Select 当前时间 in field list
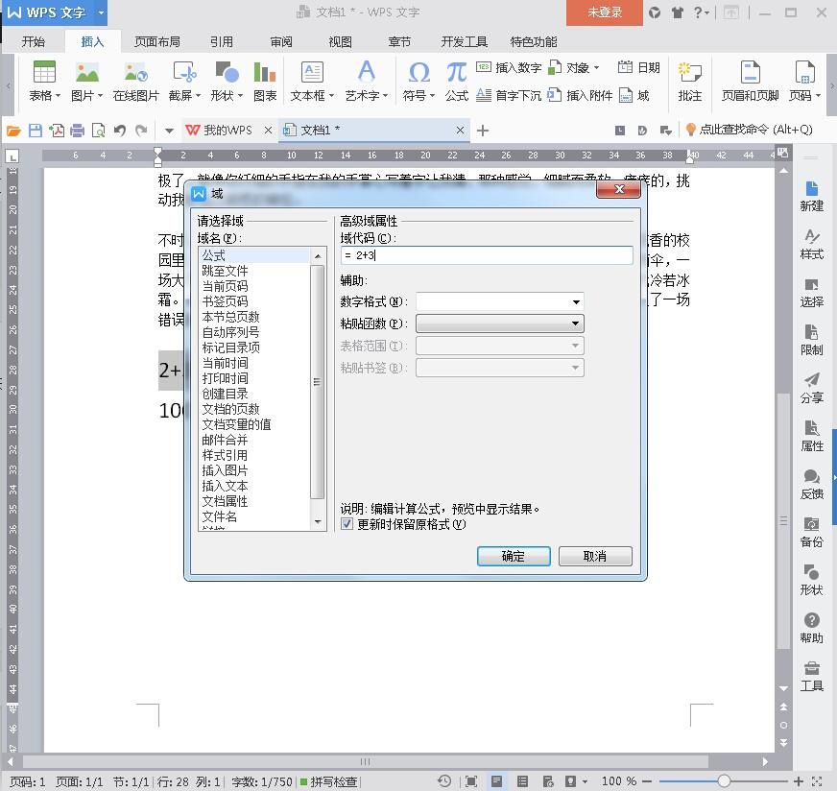 pos(225,363)
